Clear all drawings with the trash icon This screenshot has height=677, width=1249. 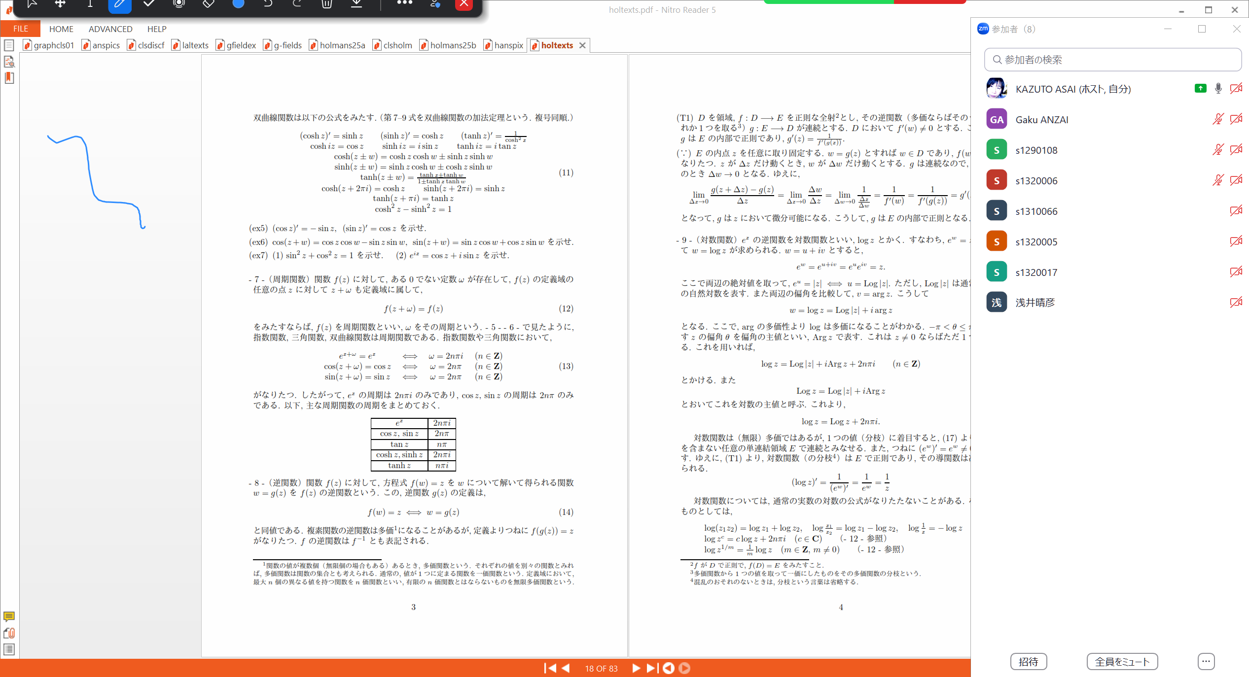click(x=326, y=4)
